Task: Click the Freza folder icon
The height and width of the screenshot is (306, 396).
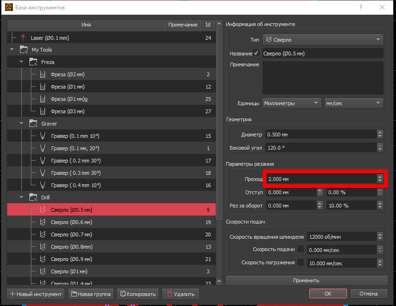Action: coord(33,62)
